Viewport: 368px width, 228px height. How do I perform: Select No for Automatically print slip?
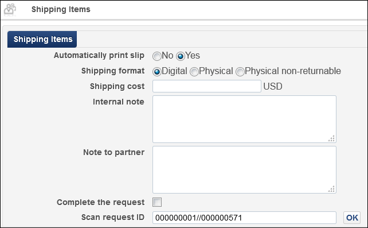(157, 56)
